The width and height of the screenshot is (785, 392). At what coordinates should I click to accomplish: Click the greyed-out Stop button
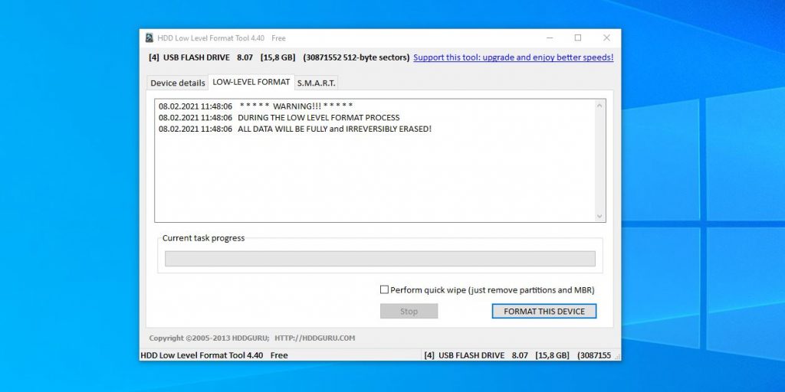409,312
